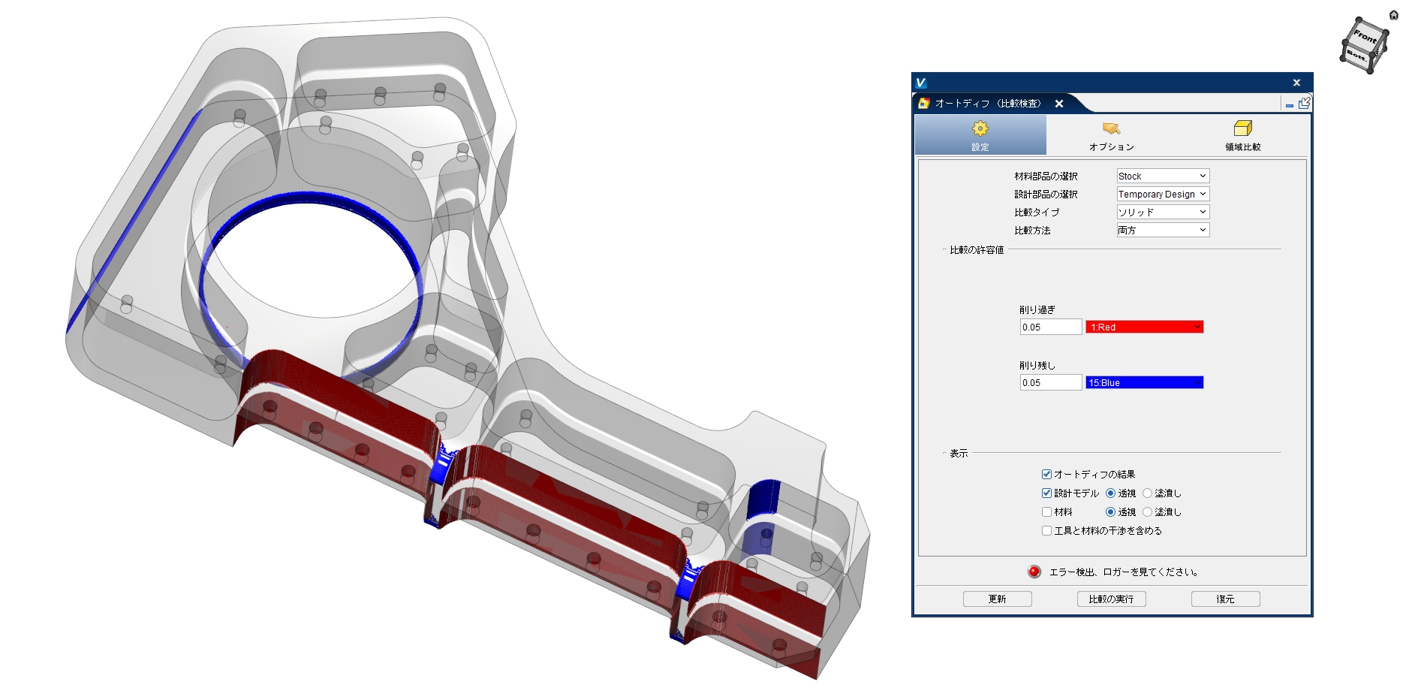Enable the 材料 display checkbox
The width and height of the screenshot is (1409, 700).
(1046, 511)
